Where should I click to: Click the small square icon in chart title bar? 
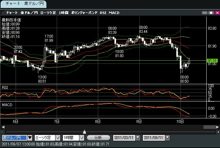3,13
